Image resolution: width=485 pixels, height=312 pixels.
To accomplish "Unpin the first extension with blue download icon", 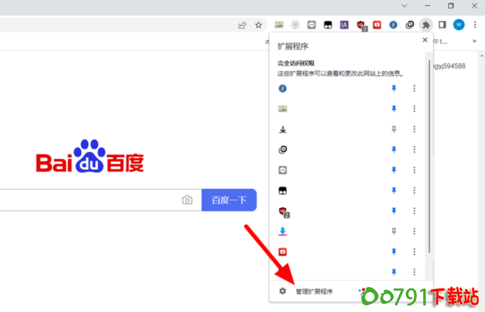I will (394, 89).
